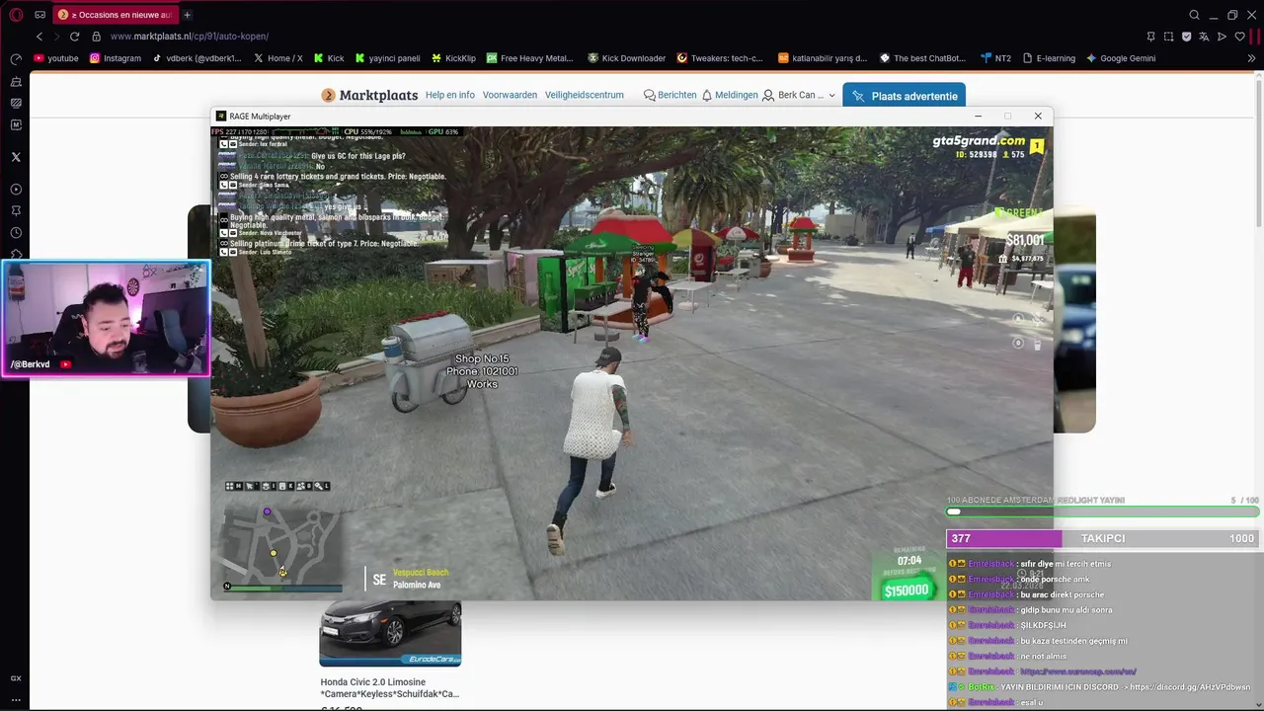This screenshot has width=1264, height=711.
Task: Open the youtube bookmark
Action: point(56,58)
